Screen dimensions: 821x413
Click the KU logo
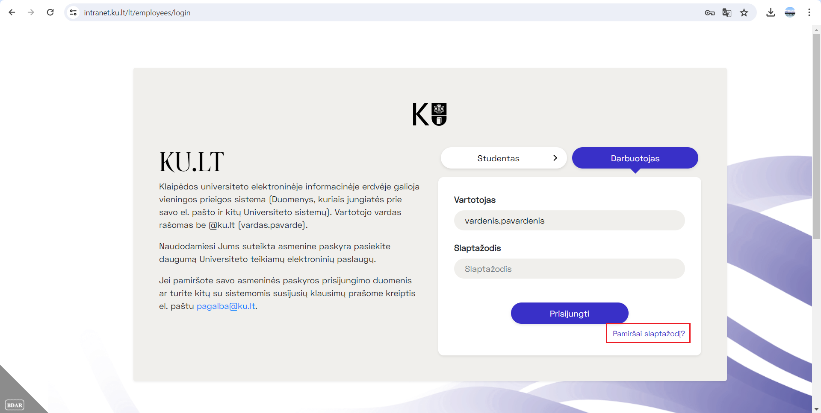point(429,114)
